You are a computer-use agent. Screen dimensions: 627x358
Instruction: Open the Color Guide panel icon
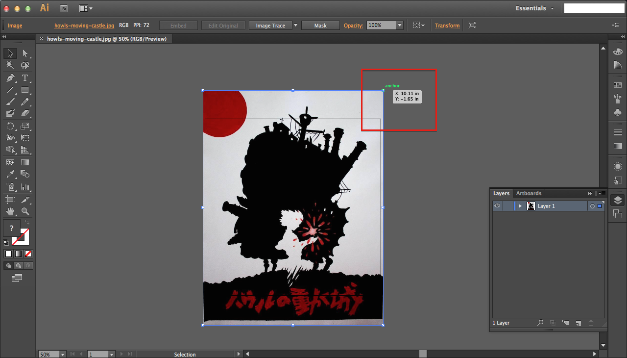[x=618, y=65]
